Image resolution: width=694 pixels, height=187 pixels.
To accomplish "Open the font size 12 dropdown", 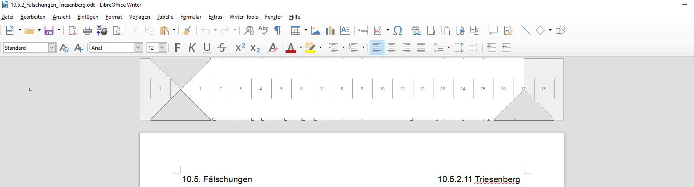I will pyautogui.click(x=163, y=48).
